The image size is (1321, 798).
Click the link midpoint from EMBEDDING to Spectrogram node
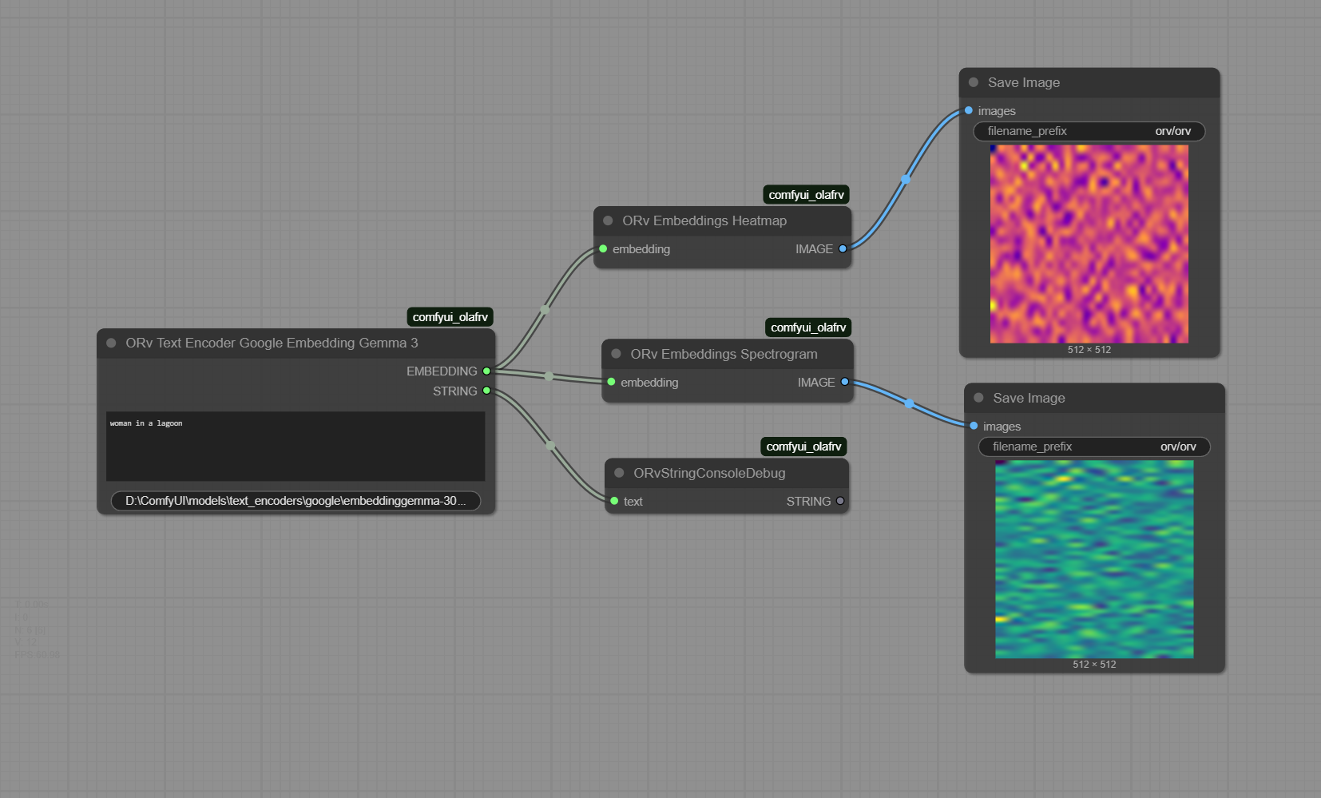tap(549, 376)
